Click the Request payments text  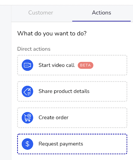(61, 144)
